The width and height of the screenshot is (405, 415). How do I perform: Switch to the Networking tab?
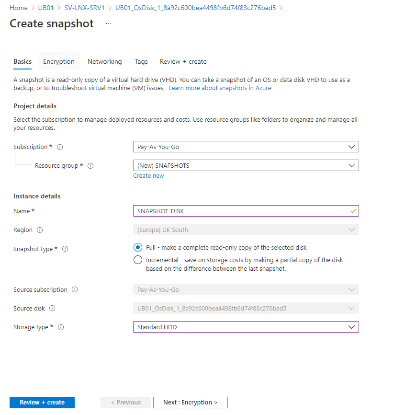104,61
